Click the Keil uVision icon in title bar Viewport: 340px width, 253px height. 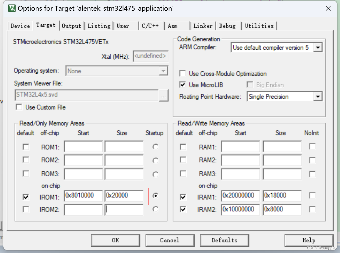point(12,9)
